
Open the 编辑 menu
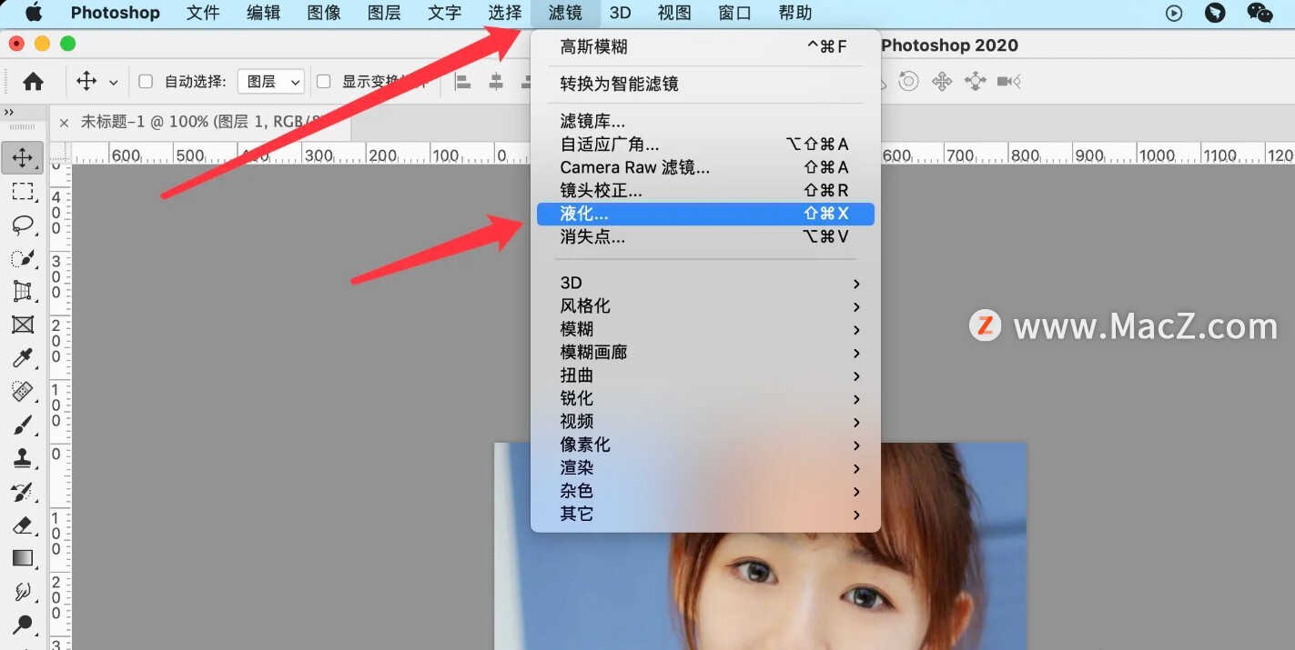click(263, 13)
